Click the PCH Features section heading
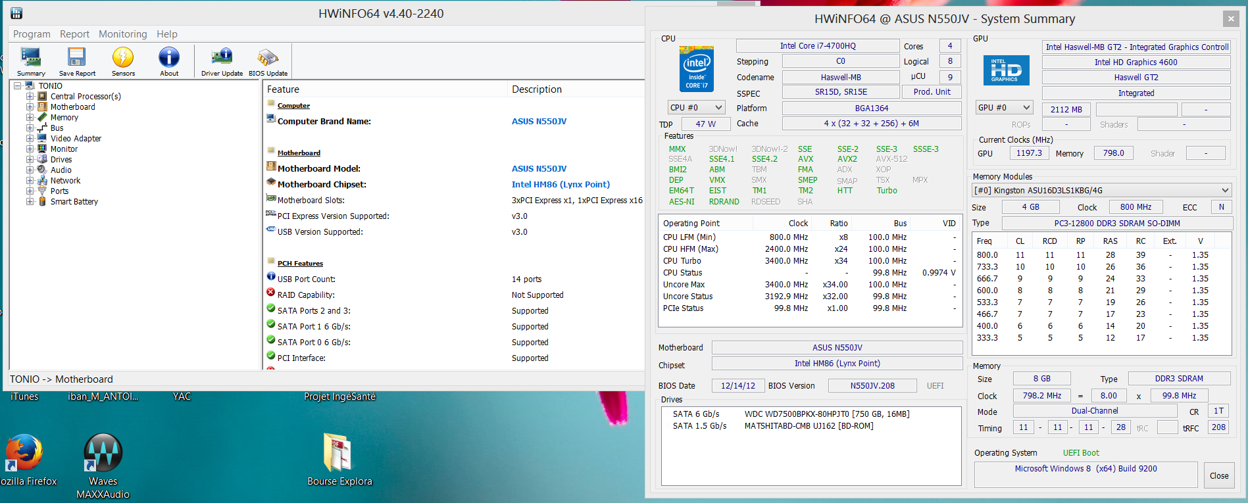This screenshot has width=1248, height=503. (x=300, y=264)
